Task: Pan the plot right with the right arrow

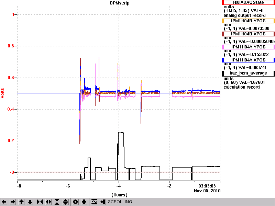Action: (x=13, y=202)
